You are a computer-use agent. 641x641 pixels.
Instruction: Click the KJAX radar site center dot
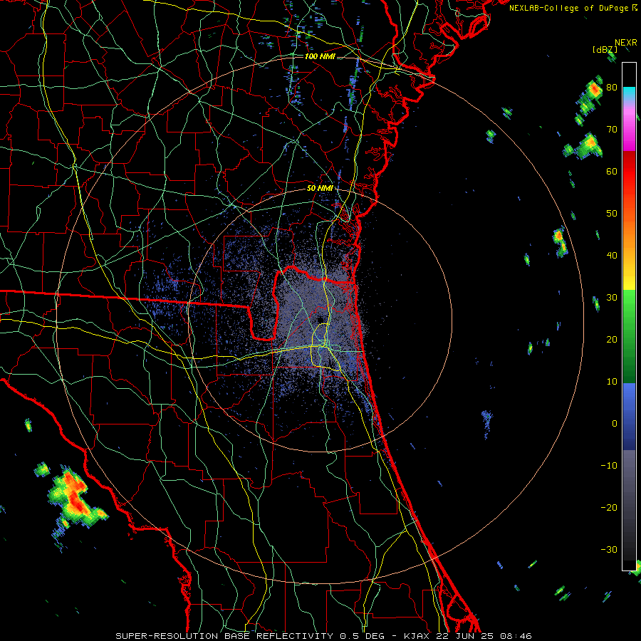point(319,320)
